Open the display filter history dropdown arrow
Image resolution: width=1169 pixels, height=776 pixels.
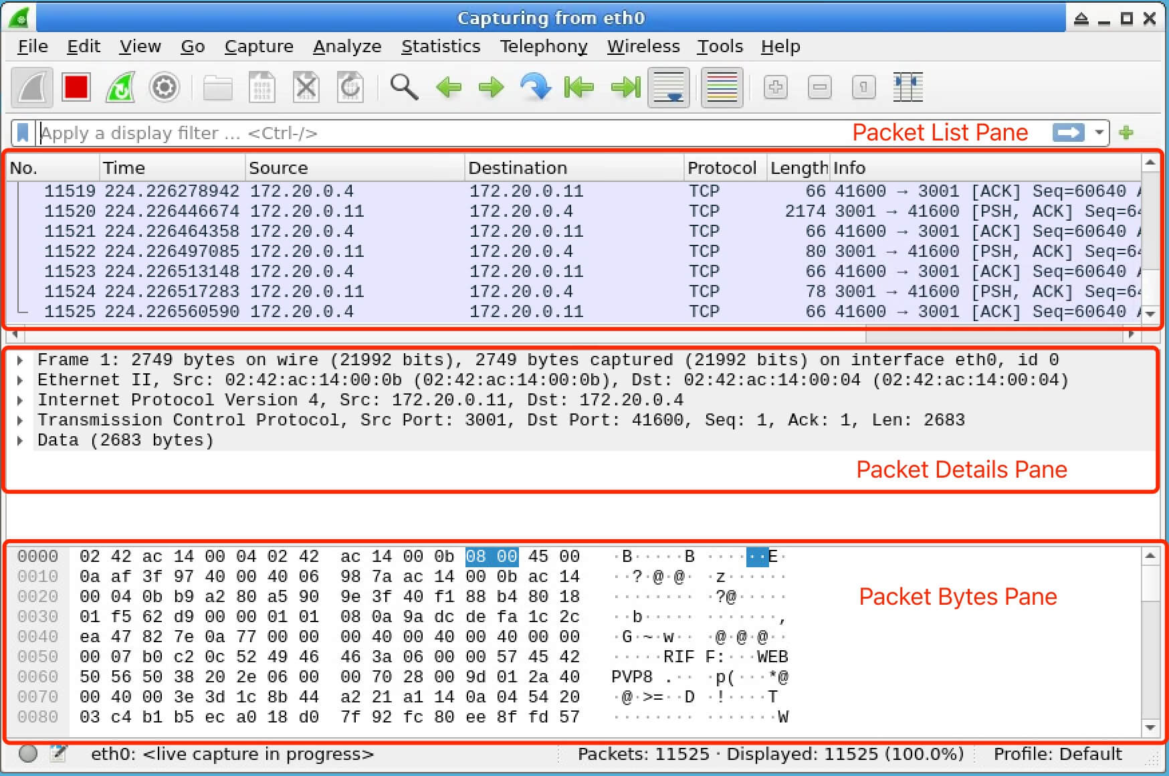pyautogui.click(x=1097, y=132)
